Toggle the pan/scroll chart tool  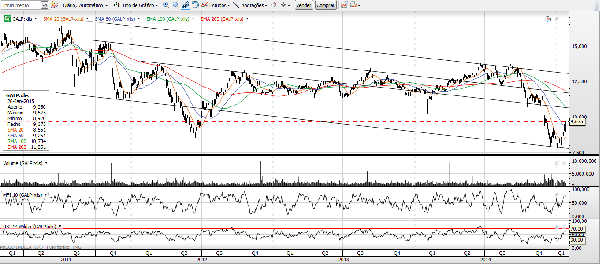[185, 5]
